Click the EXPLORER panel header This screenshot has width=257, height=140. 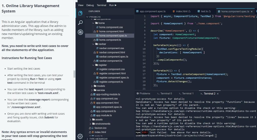pos(94,11)
